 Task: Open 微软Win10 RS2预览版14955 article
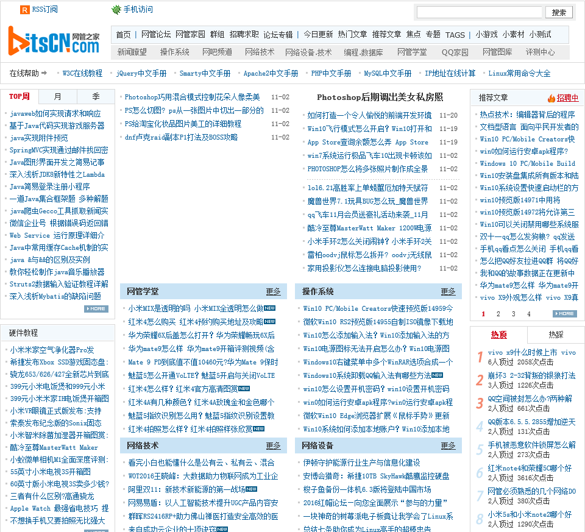tap(378, 322)
